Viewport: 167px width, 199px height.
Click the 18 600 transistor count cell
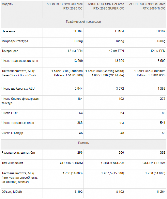(146, 62)
